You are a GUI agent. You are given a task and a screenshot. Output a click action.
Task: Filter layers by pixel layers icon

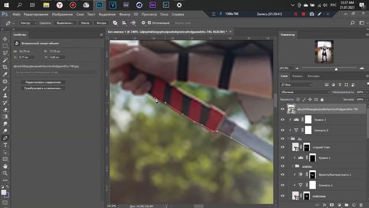pos(327,85)
